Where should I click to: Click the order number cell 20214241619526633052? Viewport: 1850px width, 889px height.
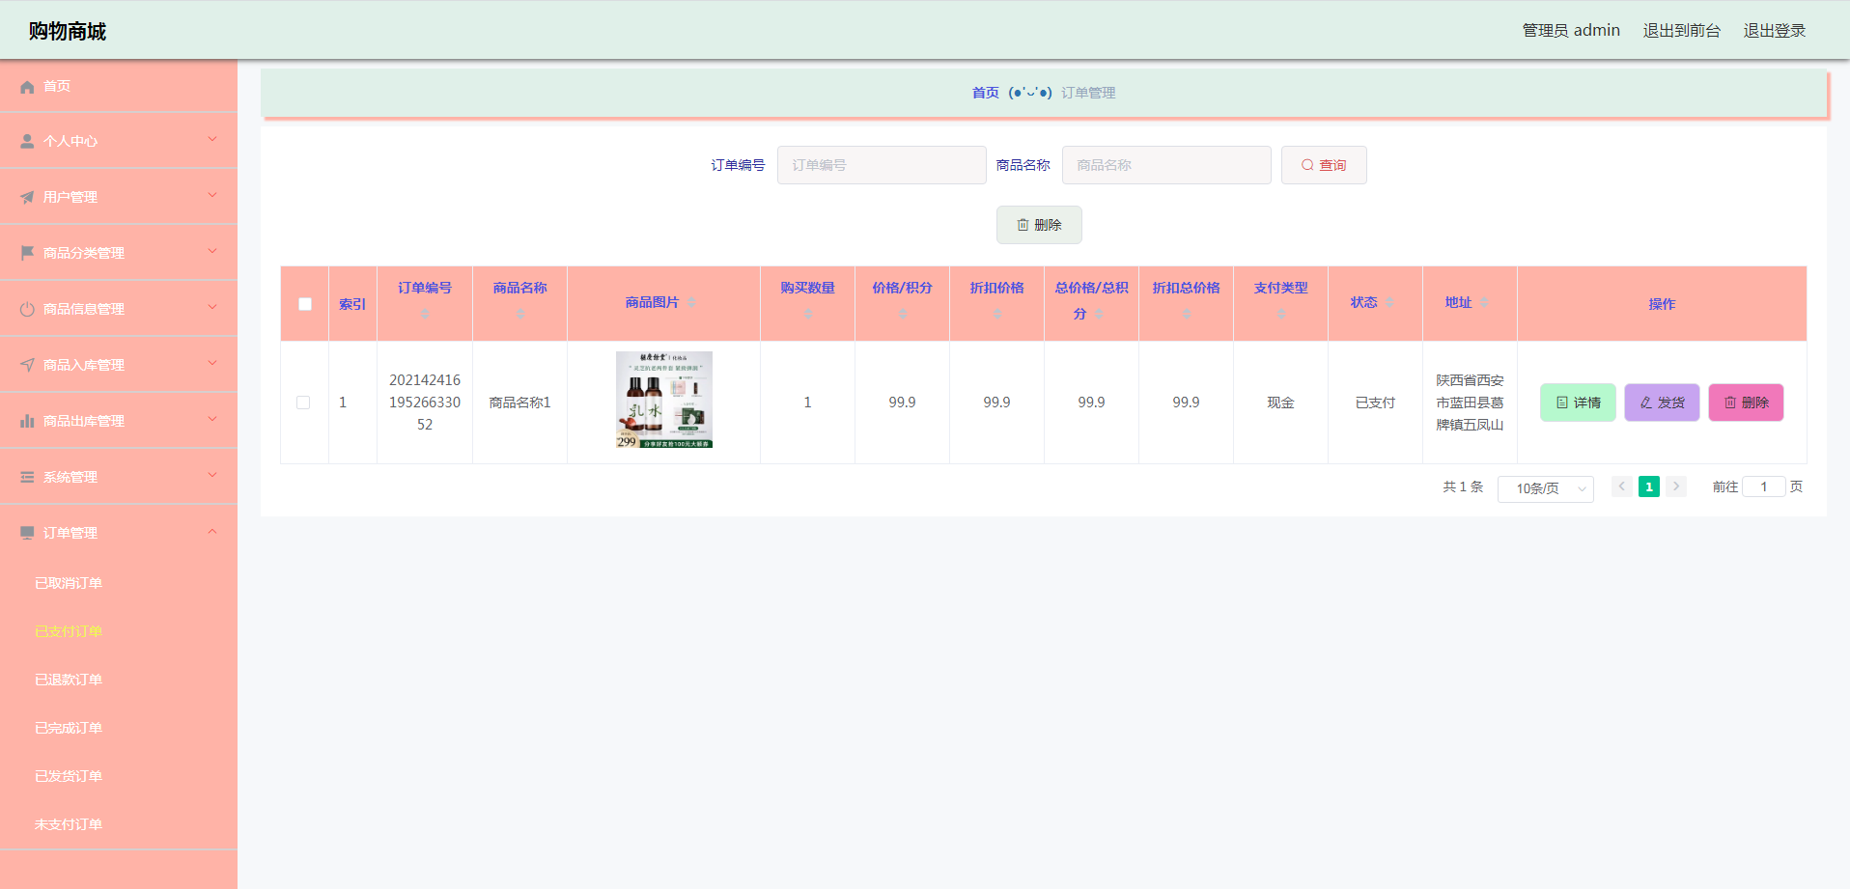click(x=425, y=403)
